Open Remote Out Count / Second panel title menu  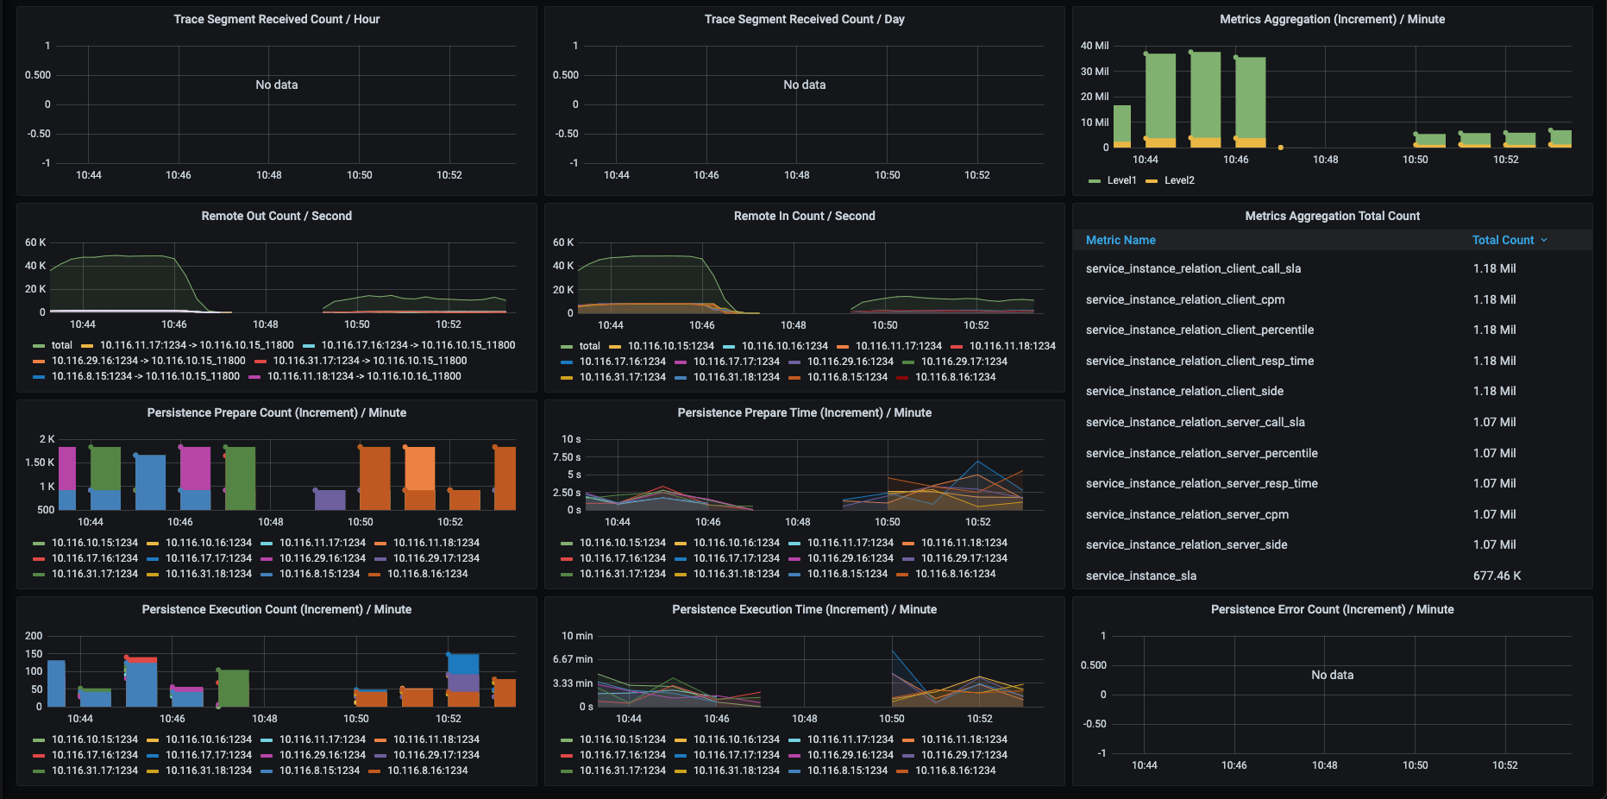(x=277, y=216)
